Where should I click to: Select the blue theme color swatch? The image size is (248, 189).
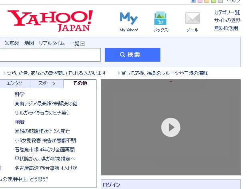point(193,1)
